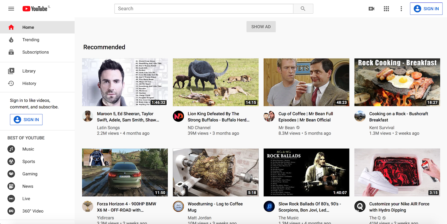
Task: Open the Yidircars channel avatar
Action: point(88,206)
